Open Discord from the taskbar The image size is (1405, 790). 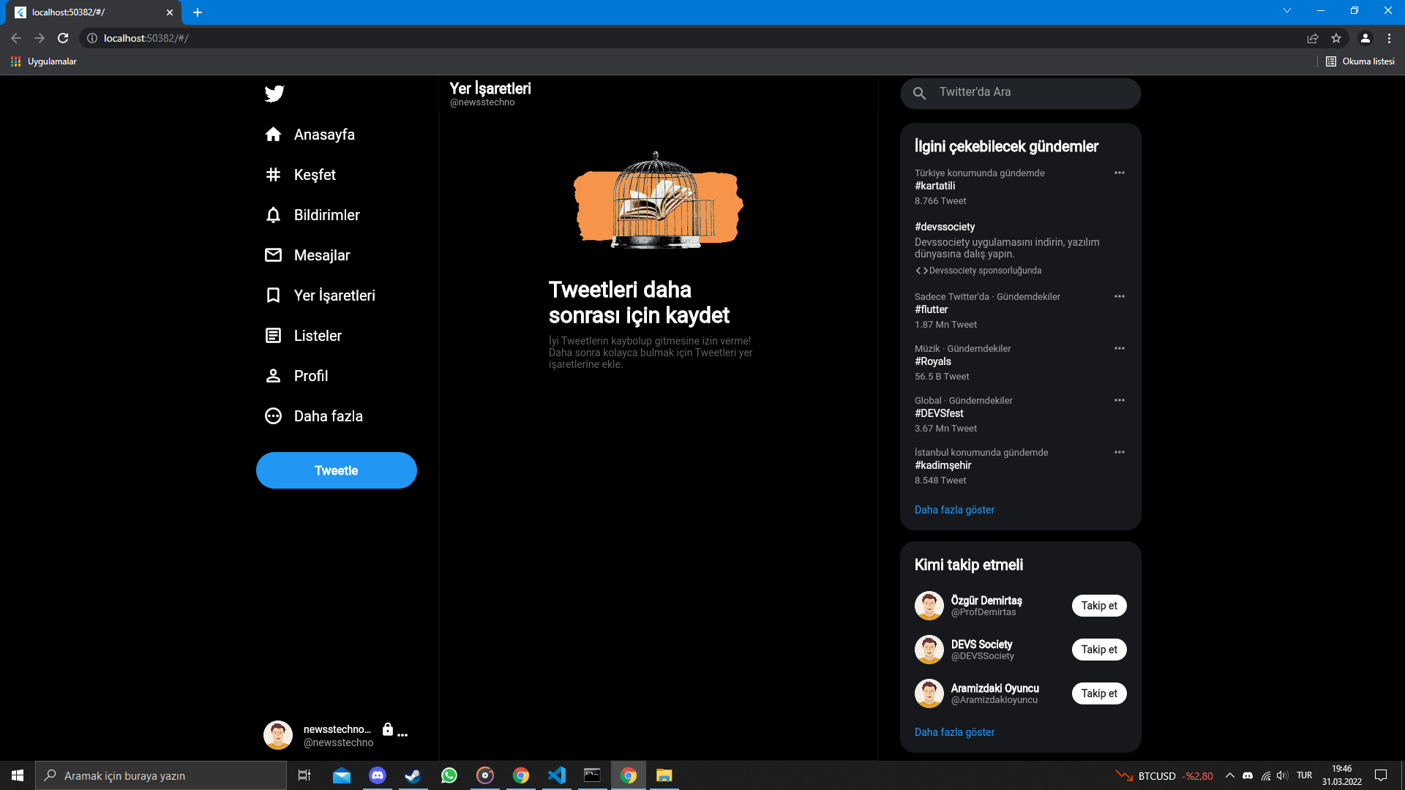378,775
